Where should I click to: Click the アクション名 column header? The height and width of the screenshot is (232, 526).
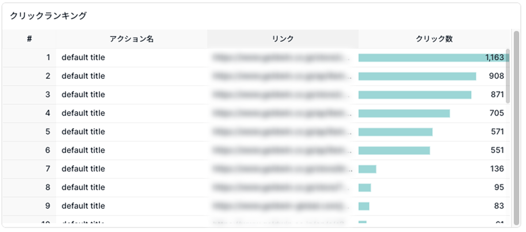coord(131,39)
